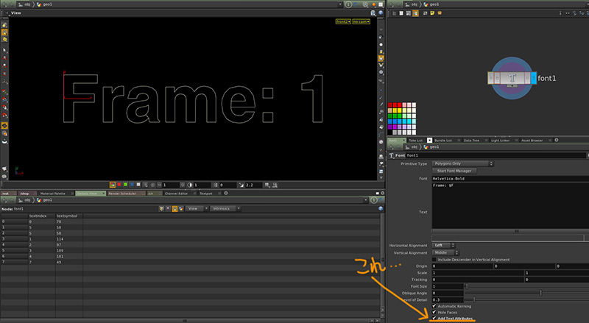Toggle the Automatic Kerning checkbox
589x323 pixels.
pyautogui.click(x=434, y=306)
